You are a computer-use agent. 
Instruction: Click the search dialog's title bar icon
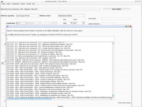click(7, 26)
